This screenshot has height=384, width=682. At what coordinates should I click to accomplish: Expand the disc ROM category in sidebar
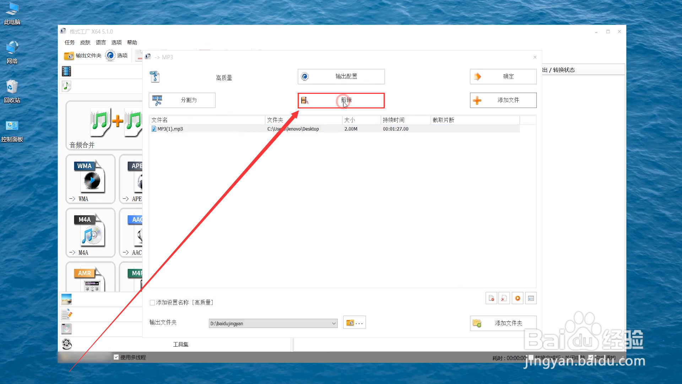[x=66, y=329]
